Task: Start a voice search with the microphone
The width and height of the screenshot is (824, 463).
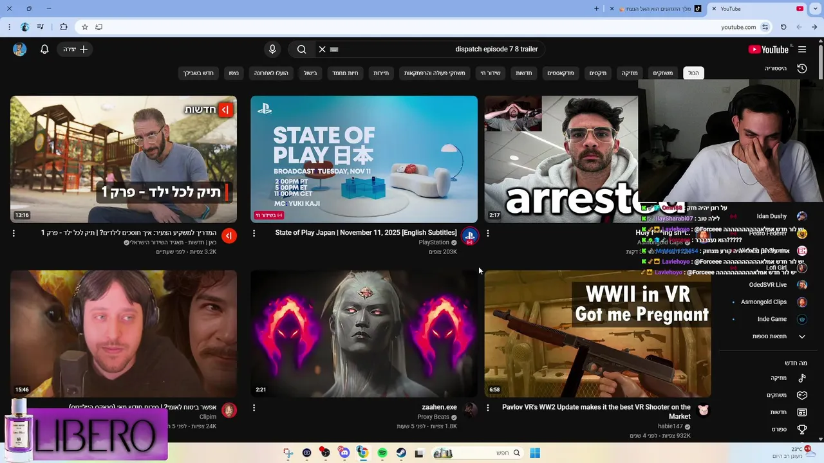Action: tap(272, 50)
